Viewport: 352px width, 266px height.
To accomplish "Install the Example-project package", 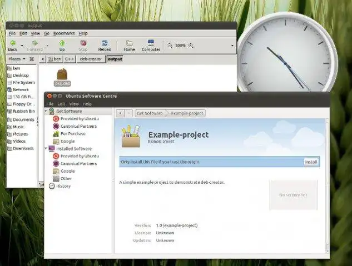I will pyautogui.click(x=311, y=162).
